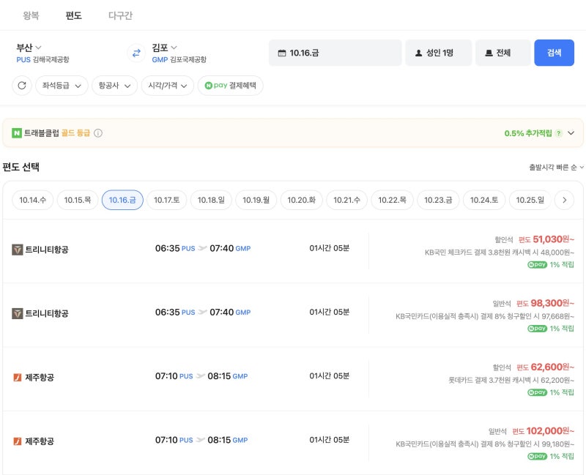The width and height of the screenshot is (586, 475).
Task: Open the 전체 seat class selector
Action: point(502,53)
